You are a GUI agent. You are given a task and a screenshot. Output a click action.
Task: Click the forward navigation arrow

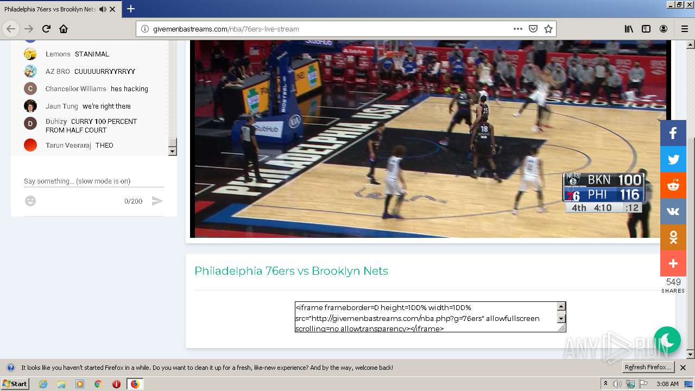pyautogui.click(x=29, y=29)
